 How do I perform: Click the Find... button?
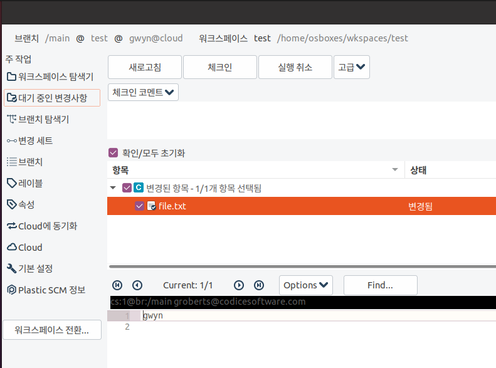pos(380,285)
